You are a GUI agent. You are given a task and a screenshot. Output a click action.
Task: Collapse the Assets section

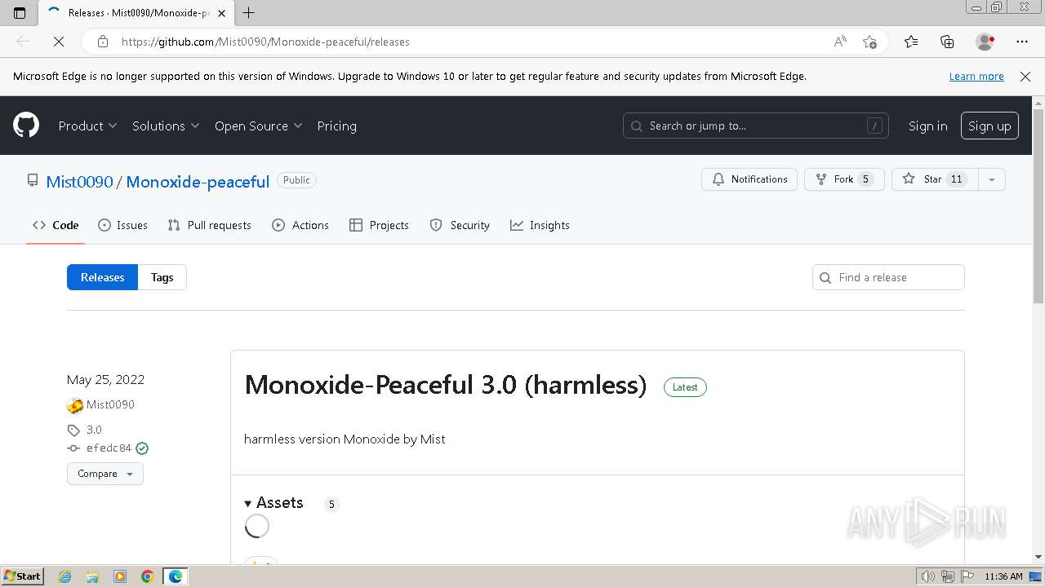[273, 503]
